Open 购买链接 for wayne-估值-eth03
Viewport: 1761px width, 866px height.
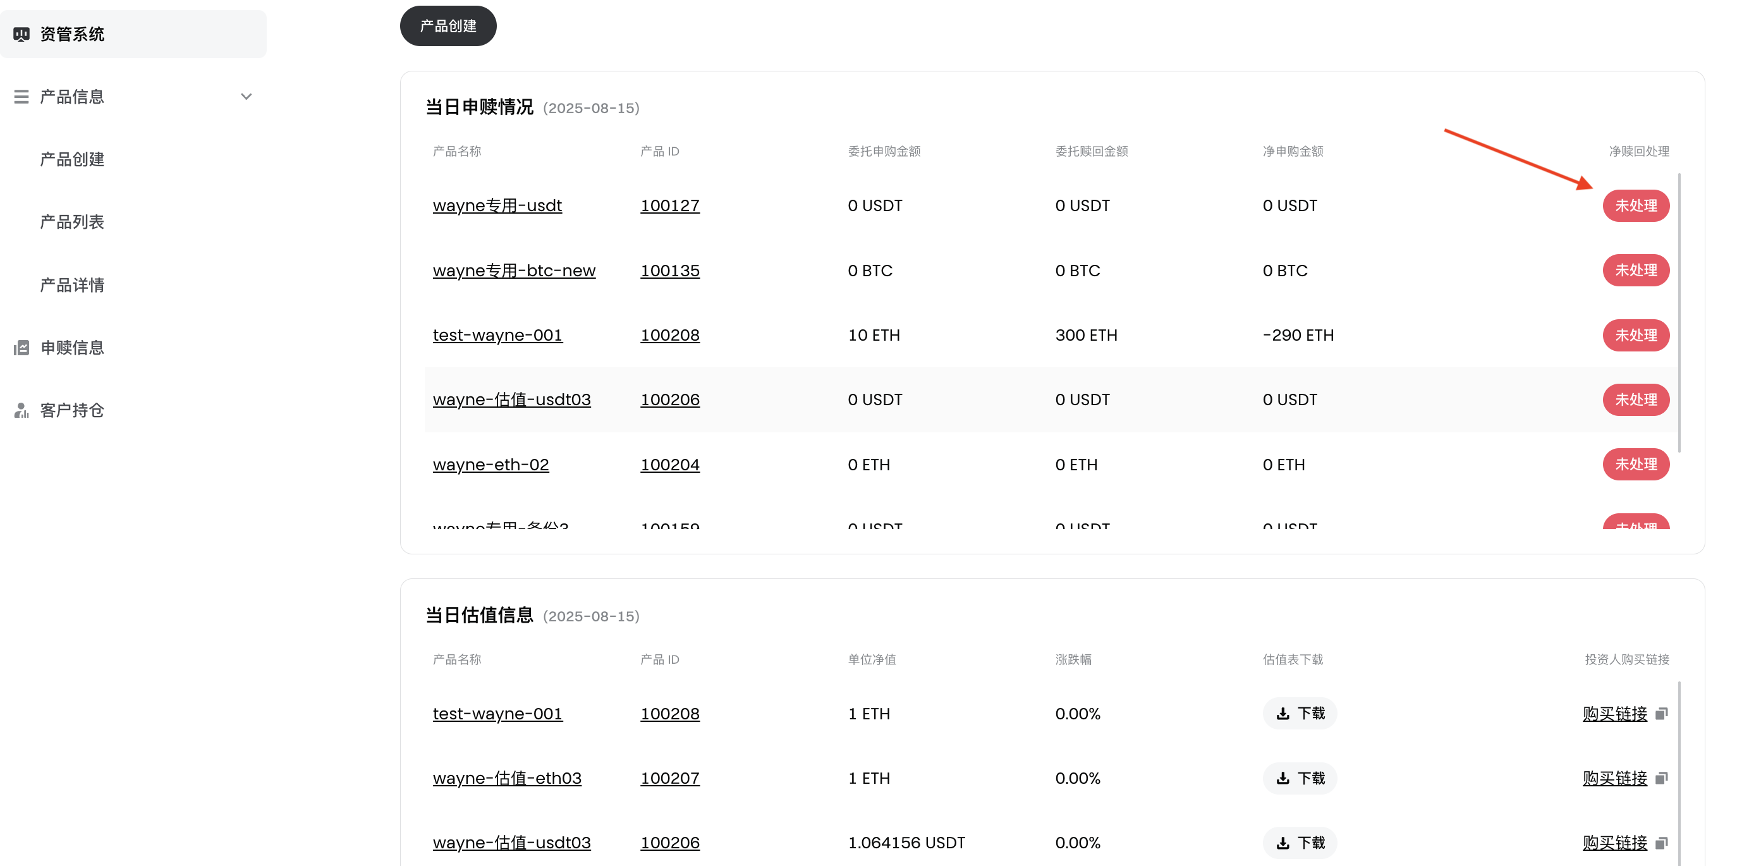(1615, 778)
